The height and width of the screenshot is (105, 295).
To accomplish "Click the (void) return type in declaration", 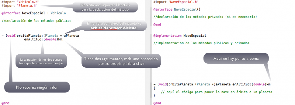I will (11, 36).
